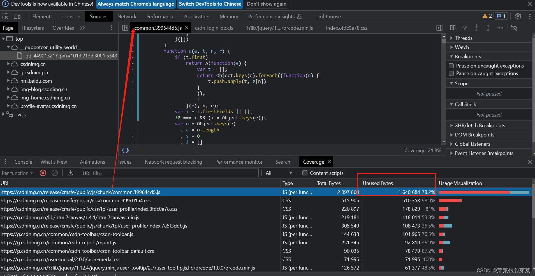535x276 pixels.
Task: Click Always match Chrome's language button
Action: pos(136,4)
